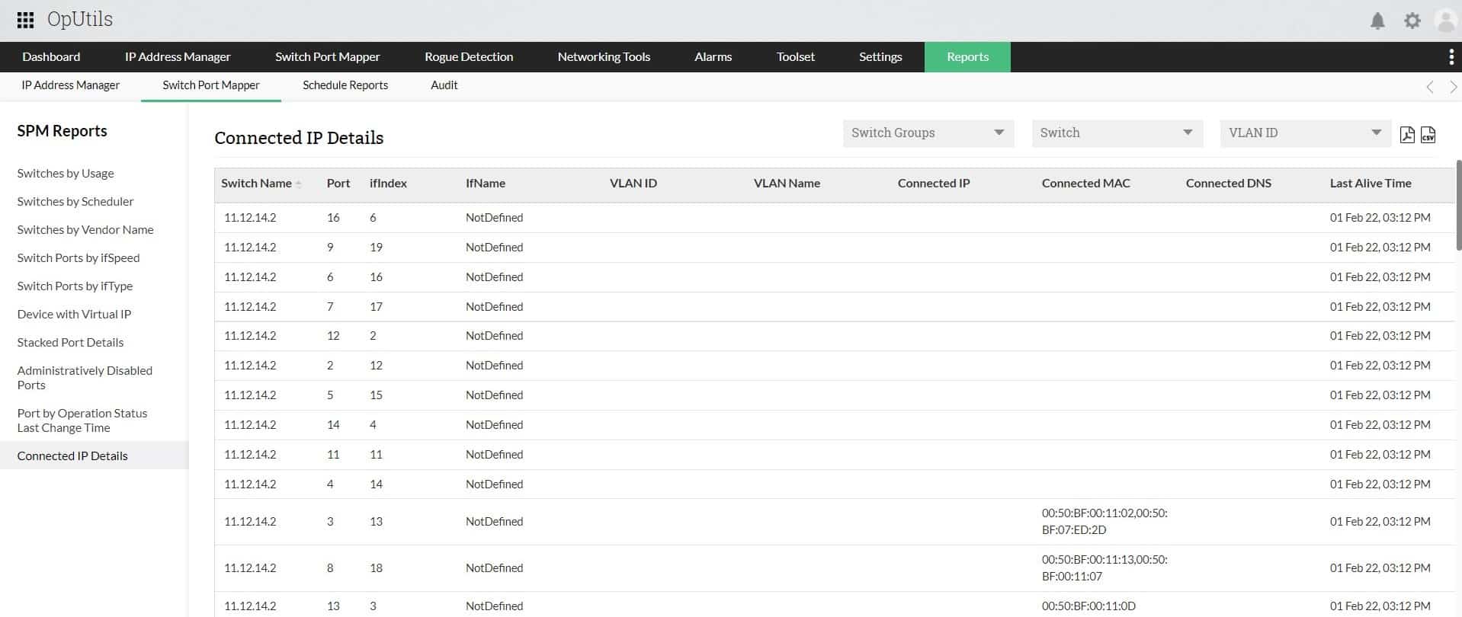Go to the next tab arrow
The height and width of the screenshot is (617, 1462).
(x=1453, y=87)
